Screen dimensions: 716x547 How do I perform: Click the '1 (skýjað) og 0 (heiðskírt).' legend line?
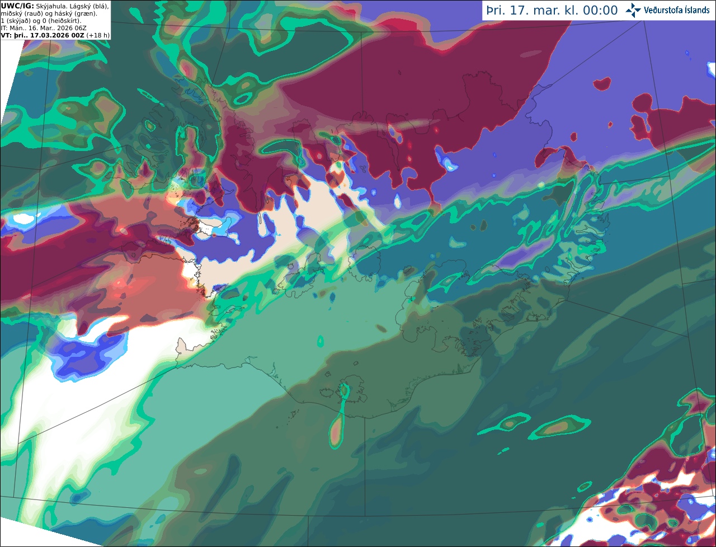pyautogui.click(x=41, y=20)
